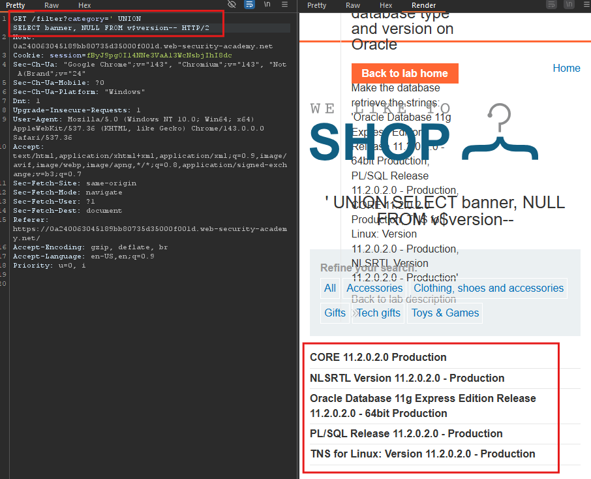Switch request view to Raw tab
The image size is (591, 479).
[52, 5]
